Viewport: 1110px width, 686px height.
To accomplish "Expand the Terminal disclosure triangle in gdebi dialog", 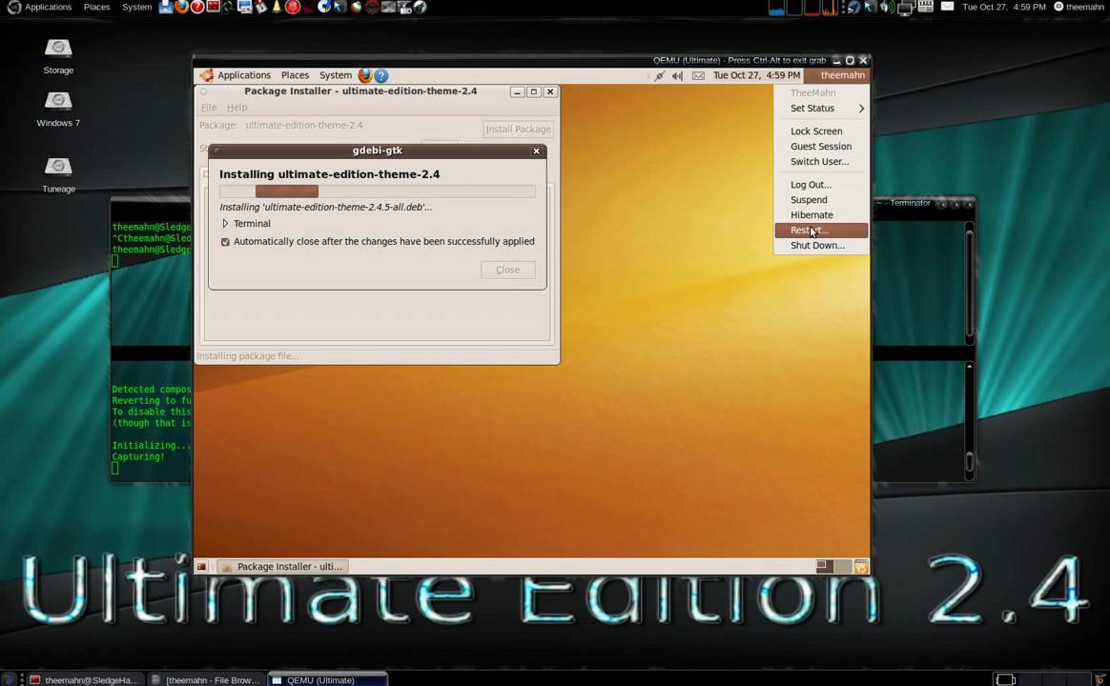I will [x=225, y=224].
